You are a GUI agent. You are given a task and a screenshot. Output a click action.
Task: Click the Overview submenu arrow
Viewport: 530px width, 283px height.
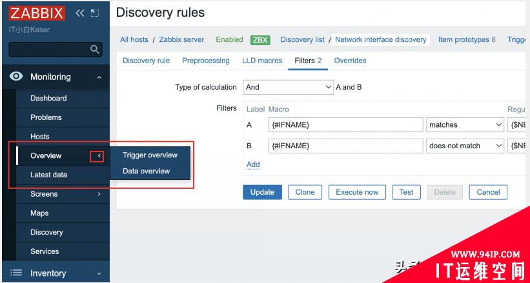click(x=99, y=156)
